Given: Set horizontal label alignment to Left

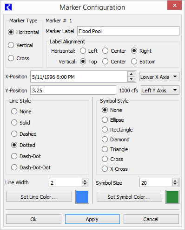Looking at the screenshot, I should click(89, 51).
